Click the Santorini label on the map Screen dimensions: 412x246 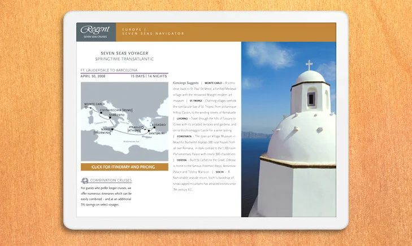pyautogui.click(x=157, y=133)
